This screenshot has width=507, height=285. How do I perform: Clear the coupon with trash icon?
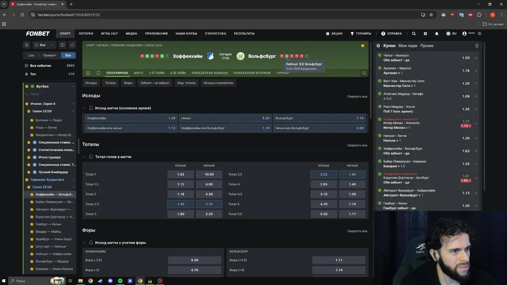pyautogui.click(x=477, y=46)
